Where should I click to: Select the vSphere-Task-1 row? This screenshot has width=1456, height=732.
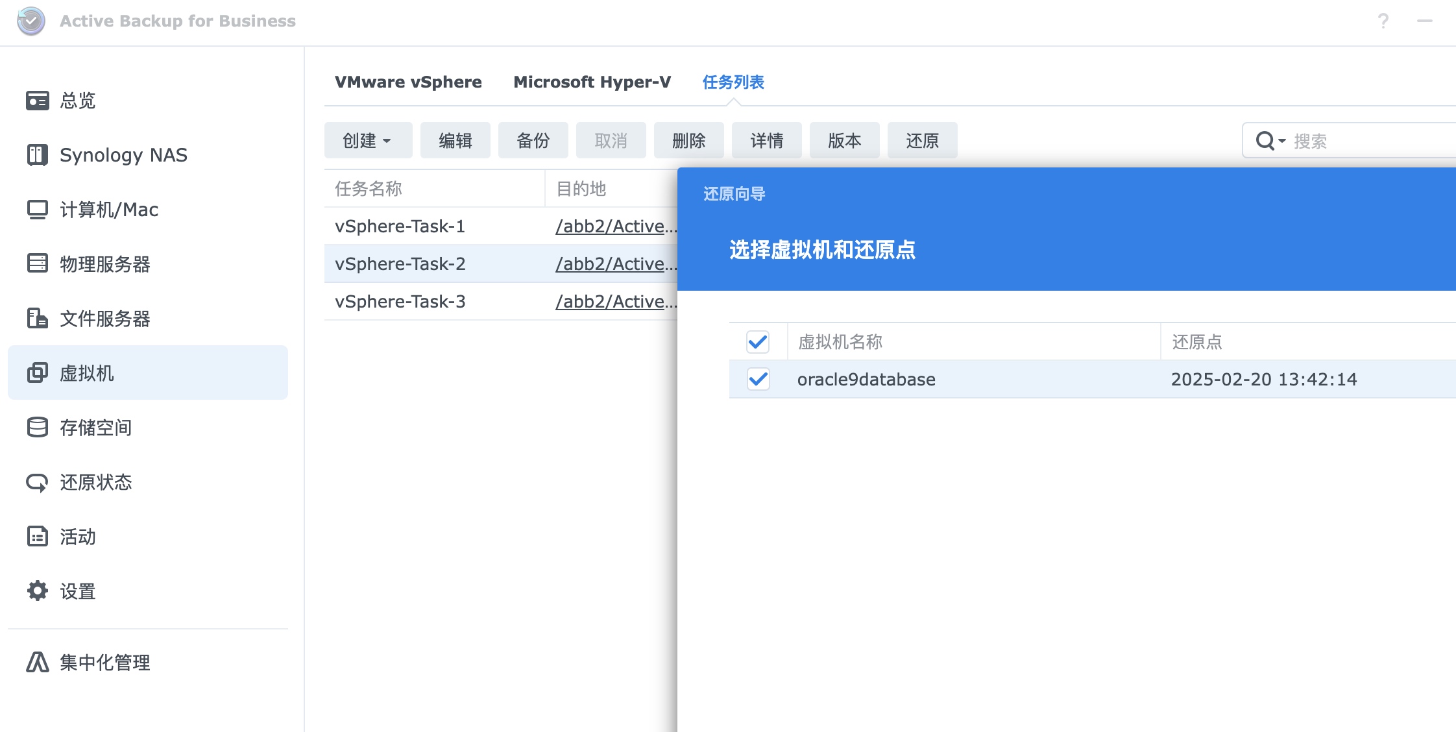[x=501, y=226]
